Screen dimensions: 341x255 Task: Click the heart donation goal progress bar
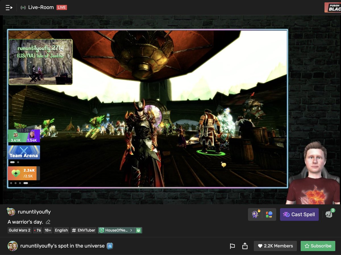pyautogui.click(x=24, y=173)
